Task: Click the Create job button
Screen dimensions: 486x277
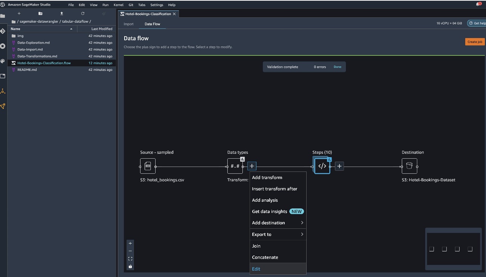Action: (475, 42)
